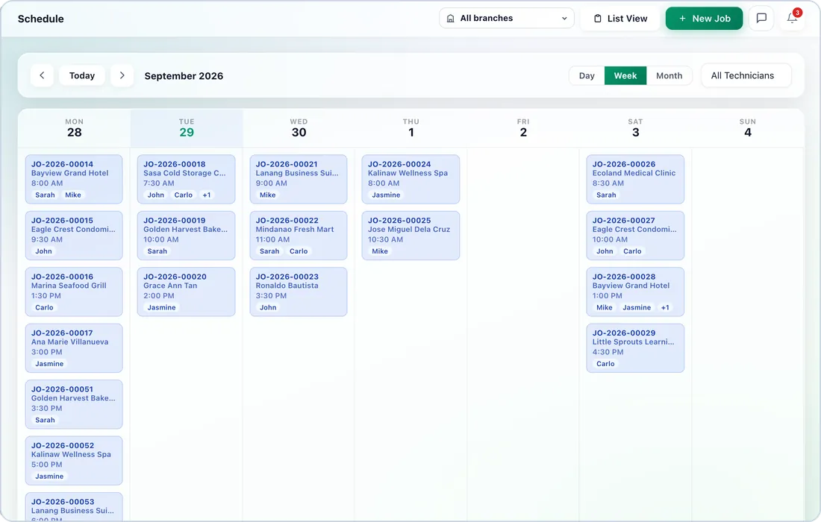
Task: Switch to List View
Action: click(620, 19)
